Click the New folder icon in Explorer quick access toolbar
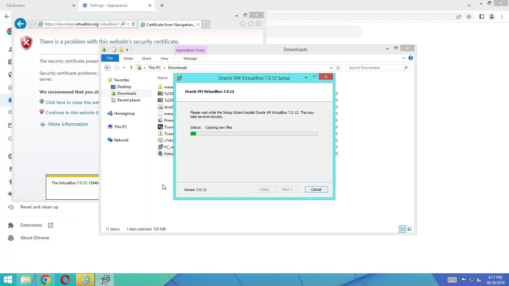The width and height of the screenshot is (509, 286). pyautogui.click(x=121, y=50)
